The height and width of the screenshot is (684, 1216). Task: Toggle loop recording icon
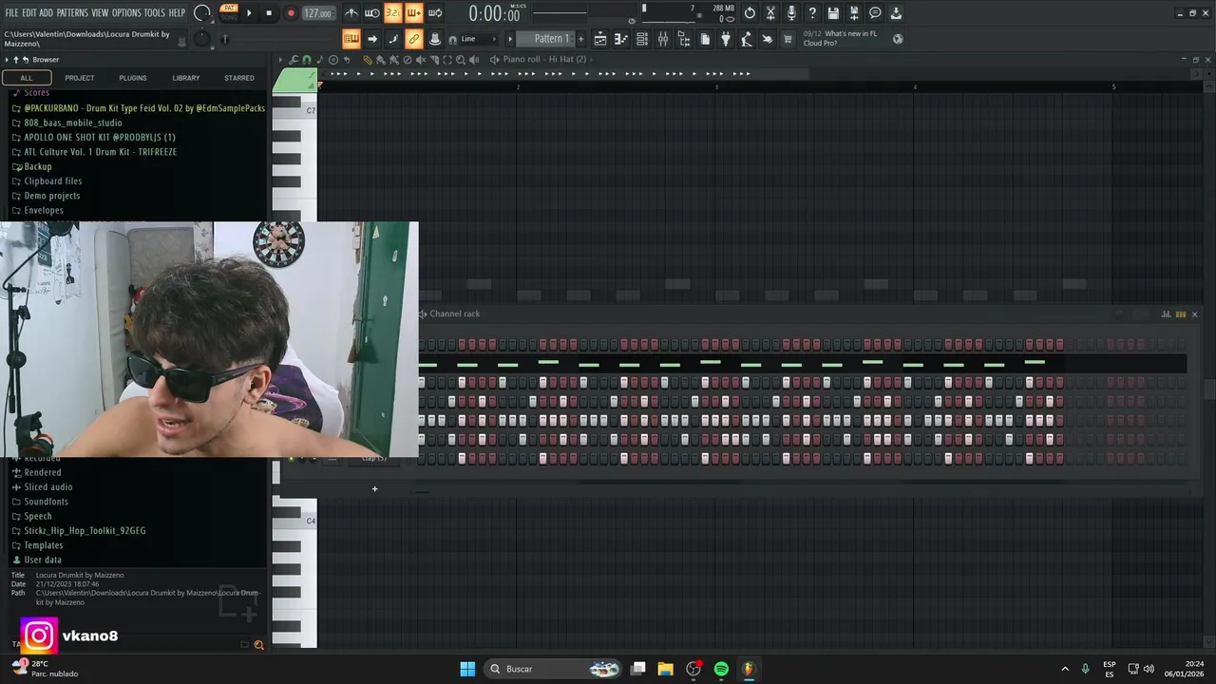pyautogui.click(x=434, y=13)
